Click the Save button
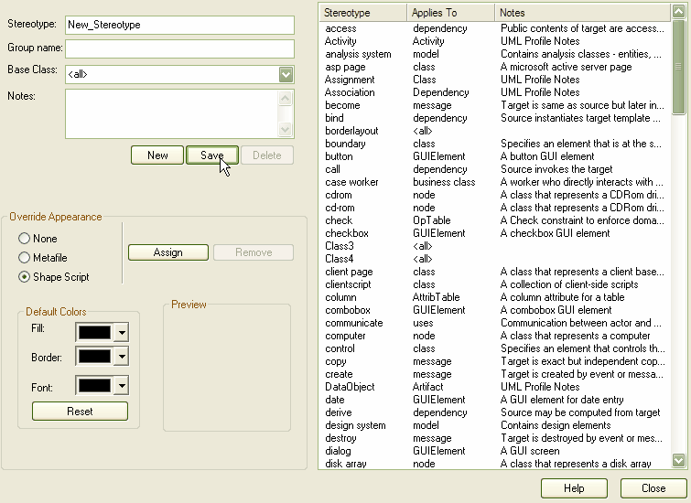This screenshot has width=691, height=503. click(211, 155)
